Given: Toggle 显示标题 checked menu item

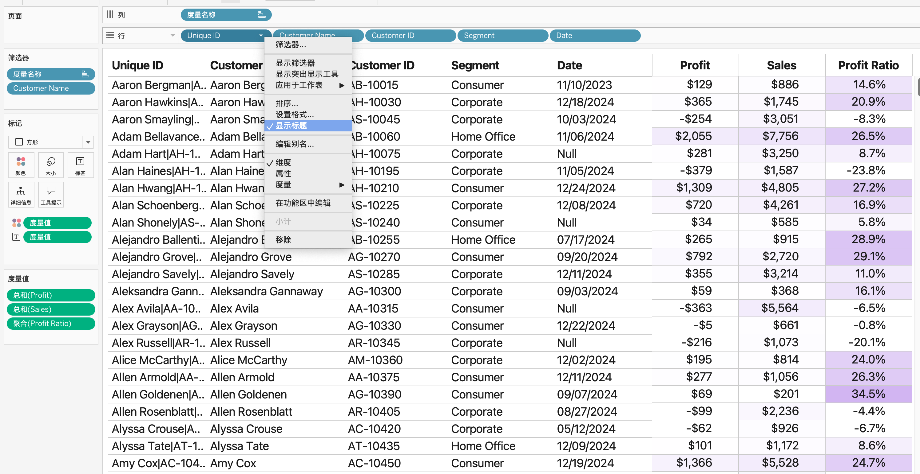Looking at the screenshot, I should (291, 126).
